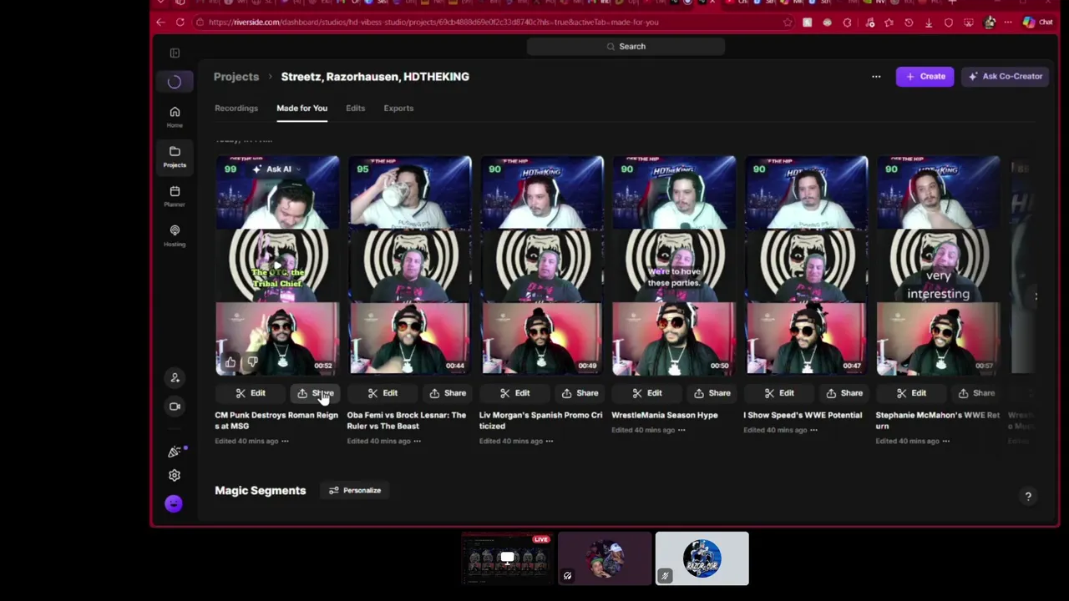Open Planner in the left sidebar
Image resolution: width=1069 pixels, height=601 pixels.
pyautogui.click(x=175, y=196)
